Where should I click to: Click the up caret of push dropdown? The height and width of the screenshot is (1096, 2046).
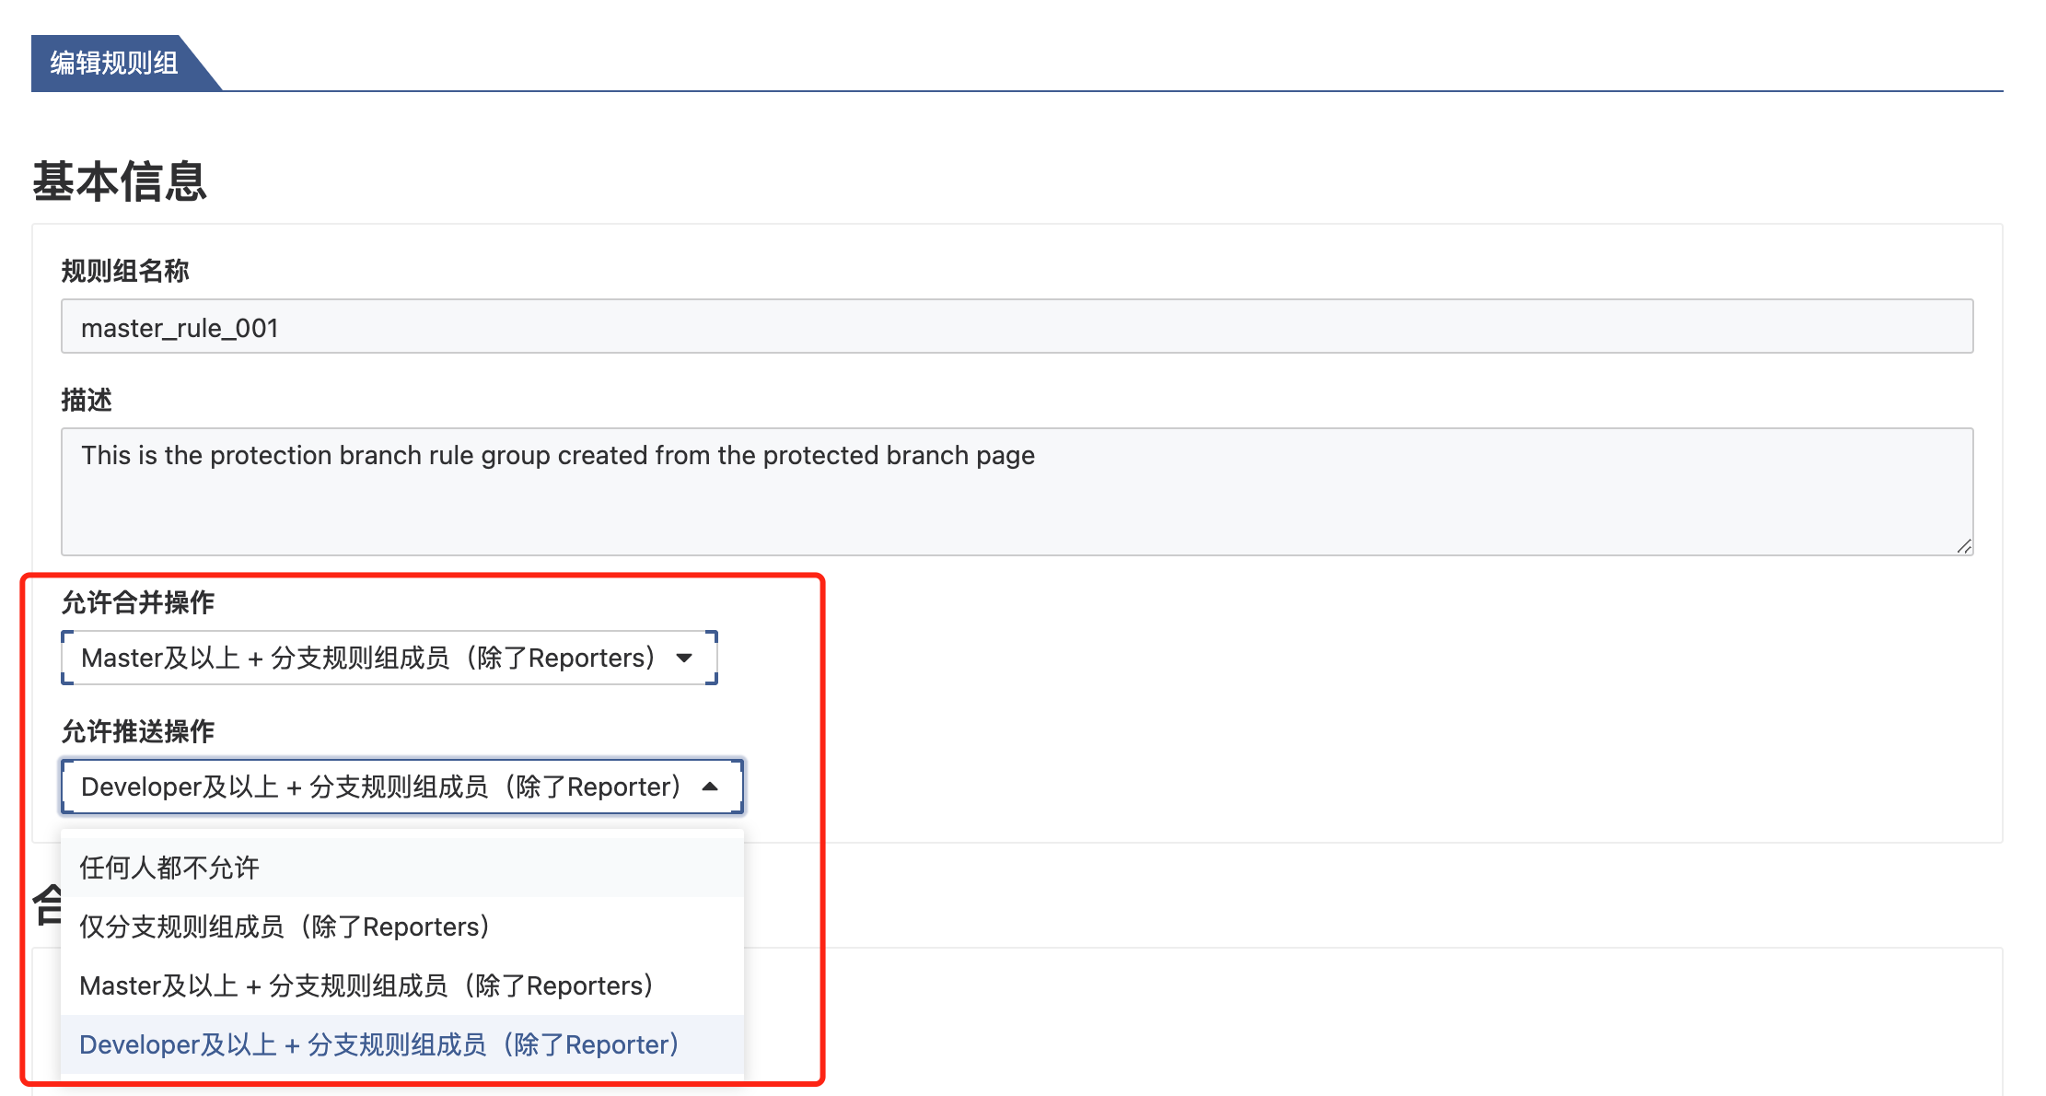[710, 787]
